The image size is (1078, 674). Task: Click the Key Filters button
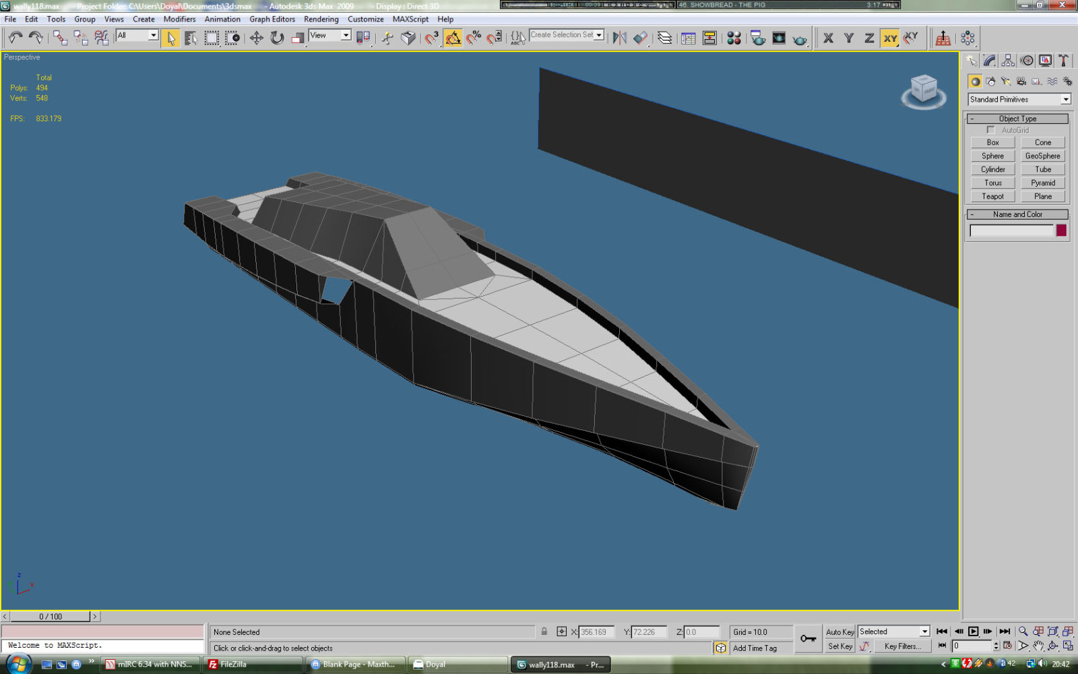pos(902,646)
